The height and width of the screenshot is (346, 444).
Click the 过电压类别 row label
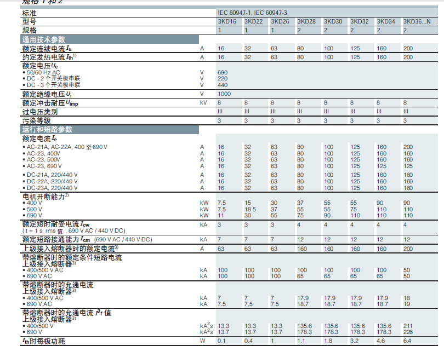click(x=40, y=112)
